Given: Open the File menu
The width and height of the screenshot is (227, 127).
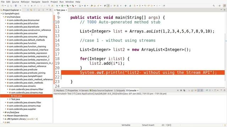Looking at the screenshot, I should [2, 2].
